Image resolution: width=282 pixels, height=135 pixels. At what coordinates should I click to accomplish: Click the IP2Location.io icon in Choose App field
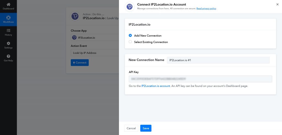click(x=74, y=38)
